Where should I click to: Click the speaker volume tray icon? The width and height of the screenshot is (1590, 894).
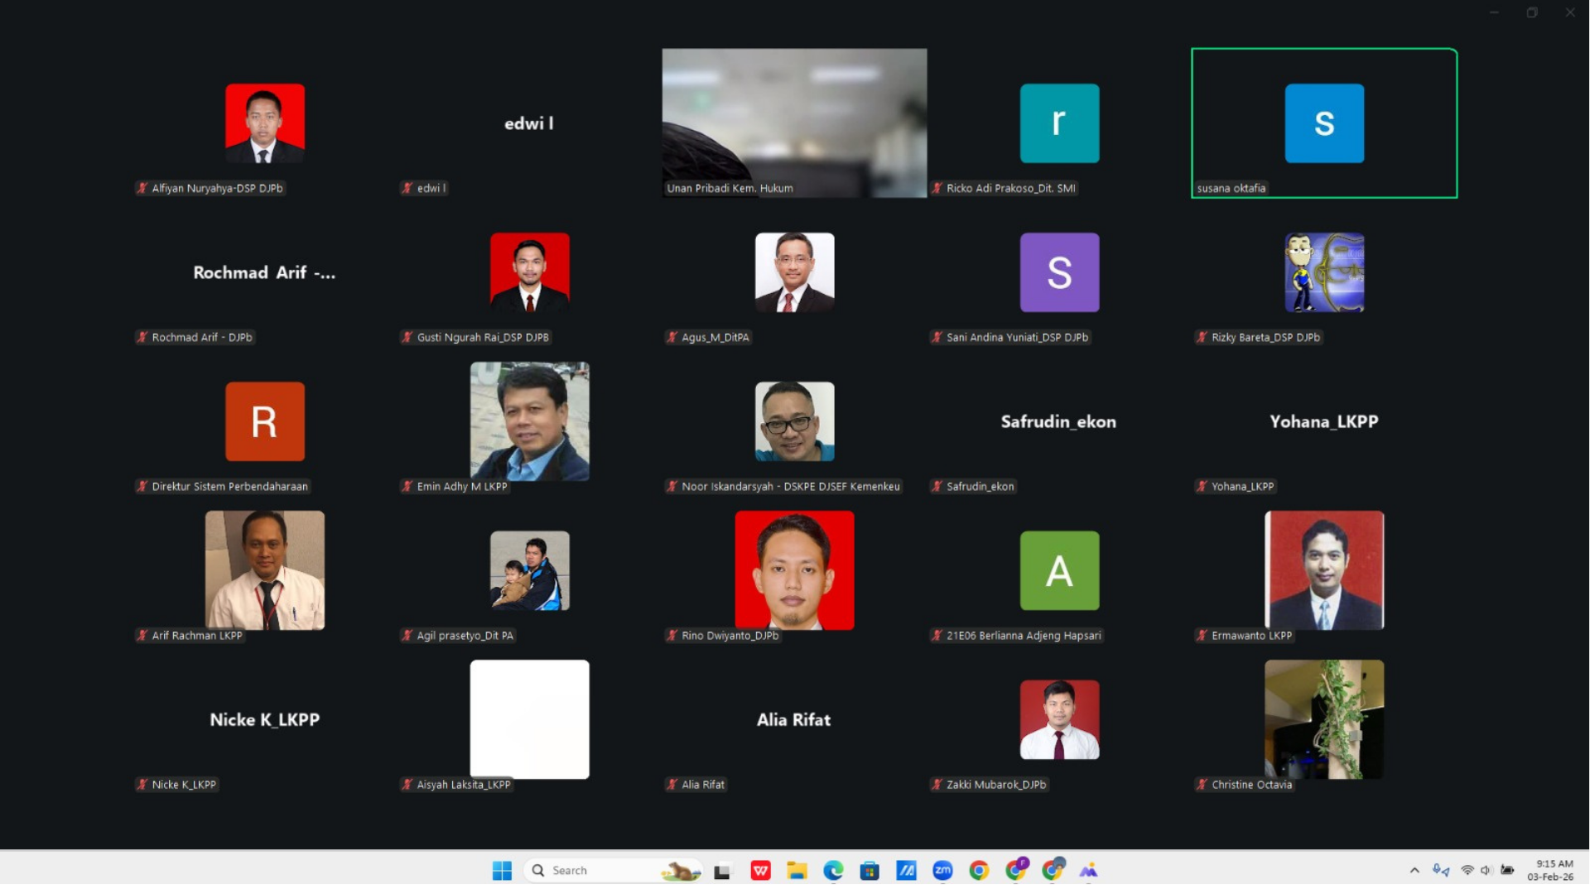click(x=1486, y=870)
